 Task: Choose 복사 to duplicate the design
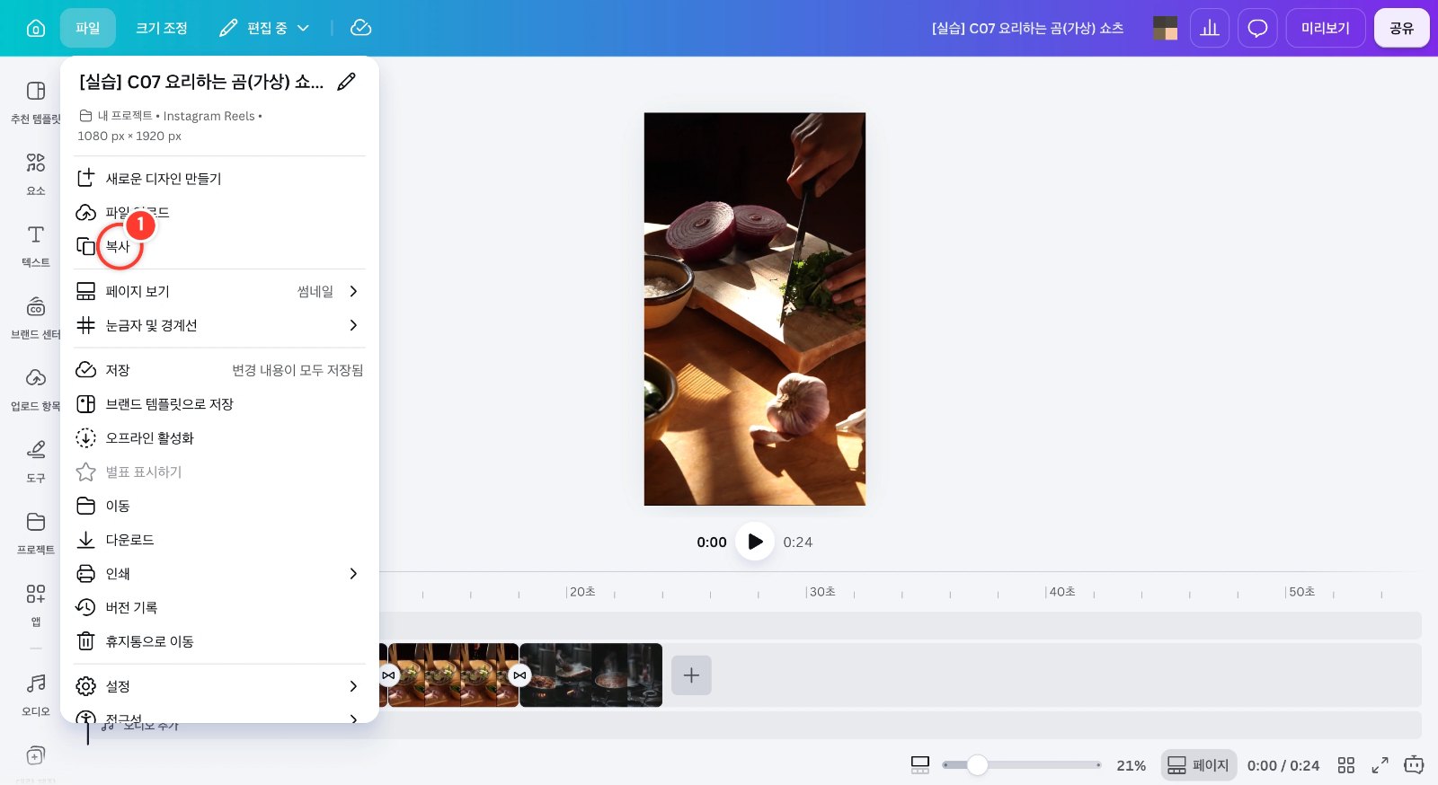pyautogui.click(x=220, y=246)
